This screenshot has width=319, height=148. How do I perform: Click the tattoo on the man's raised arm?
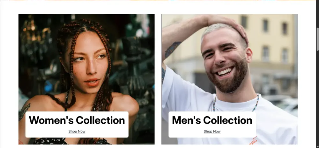[x=172, y=49]
